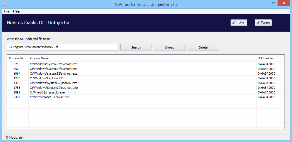
Task: Select the spoolsv.exe process row
Action: (146, 83)
